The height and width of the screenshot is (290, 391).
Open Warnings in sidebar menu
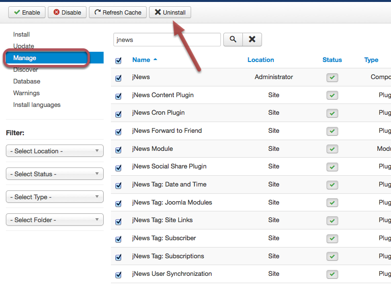click(x=26, y=93)
